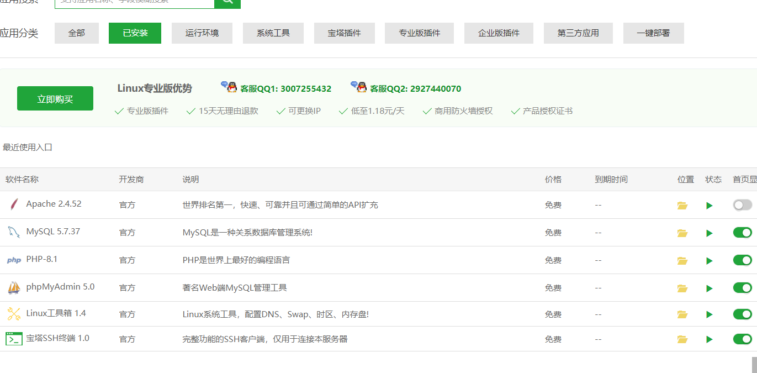Screen dimensions: 757x373
Task: Click the 立即购买 button
Action: coord(55,99)
